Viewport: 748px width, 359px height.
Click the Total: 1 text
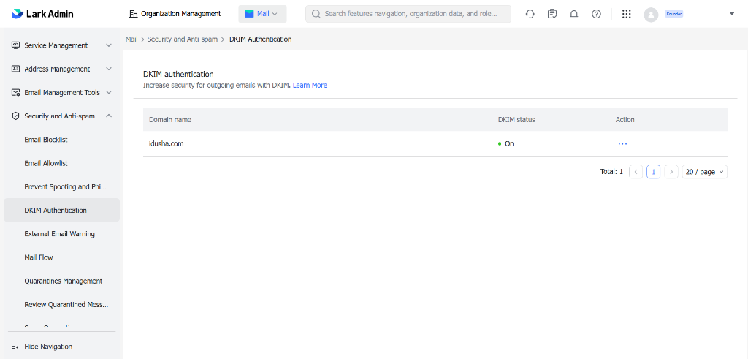point(611,172)
